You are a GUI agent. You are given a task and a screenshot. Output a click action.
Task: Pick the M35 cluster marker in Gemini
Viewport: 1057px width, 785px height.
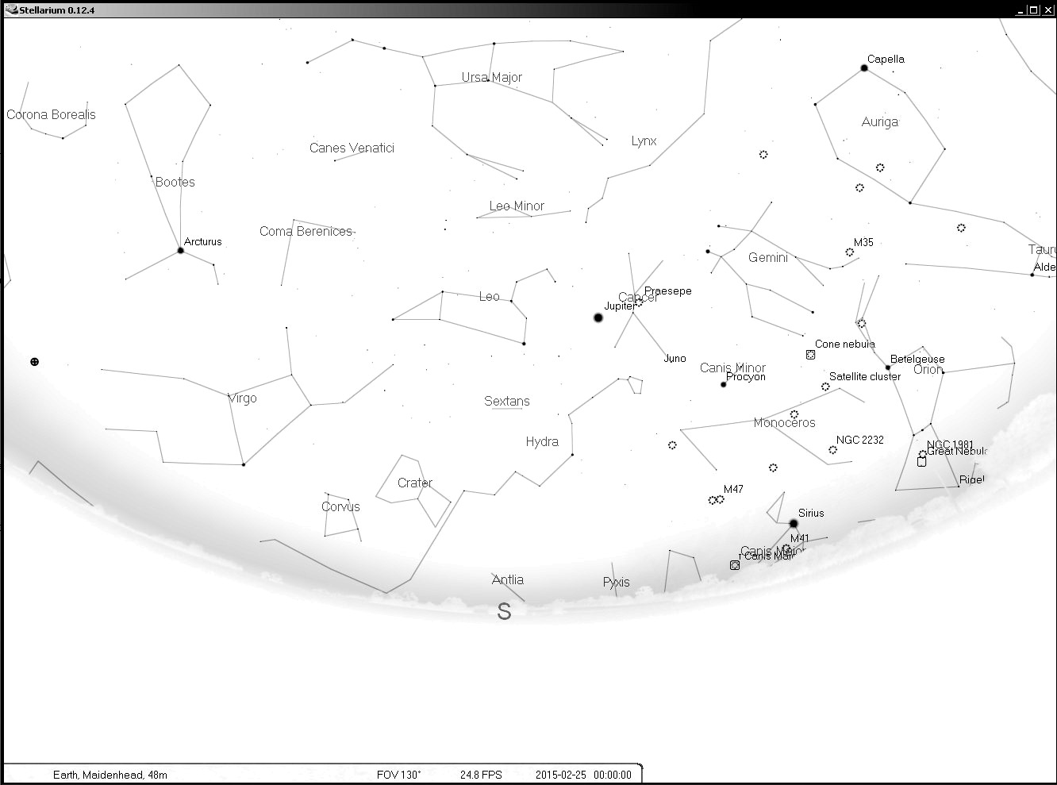click(850, 252)
